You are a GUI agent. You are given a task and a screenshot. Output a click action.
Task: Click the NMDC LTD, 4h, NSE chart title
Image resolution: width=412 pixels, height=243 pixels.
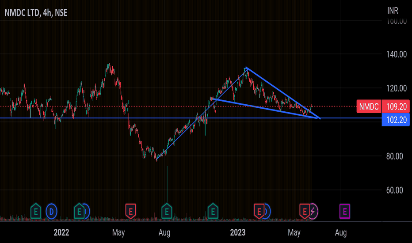pyautogui.click(x=36, y=13)
